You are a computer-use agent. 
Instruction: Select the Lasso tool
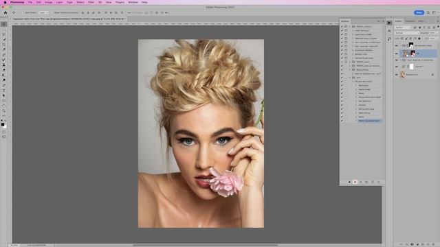click(4, 34)
